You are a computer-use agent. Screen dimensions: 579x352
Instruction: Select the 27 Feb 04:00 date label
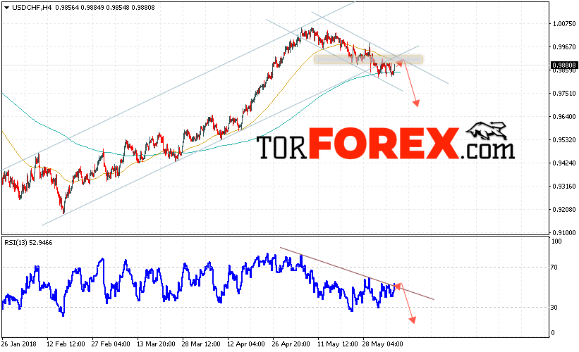pos(111,344)
